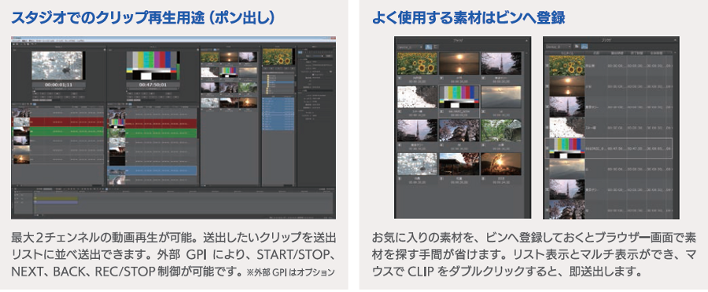708x292 pixels.
Task: Select thumbnail view icon in right list panel
Action: click(576, 46)
